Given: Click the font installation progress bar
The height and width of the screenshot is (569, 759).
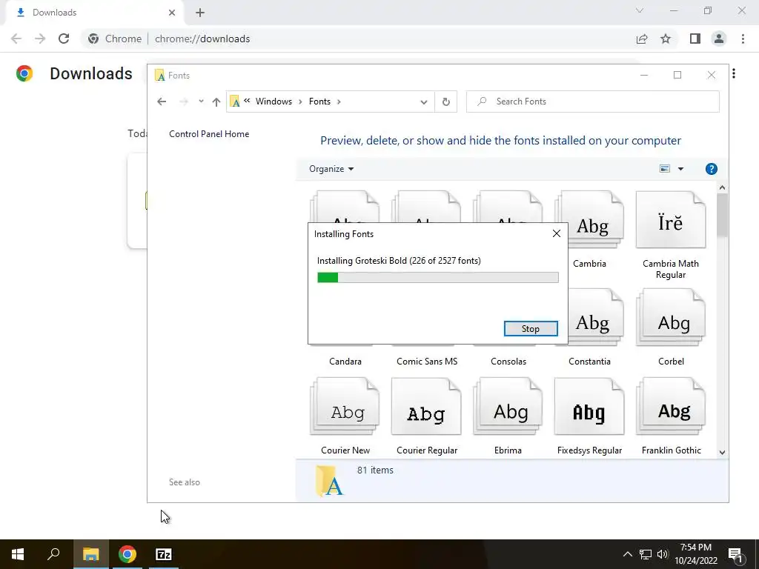Looking at the screenshot, I should click(x=437, y=277).
